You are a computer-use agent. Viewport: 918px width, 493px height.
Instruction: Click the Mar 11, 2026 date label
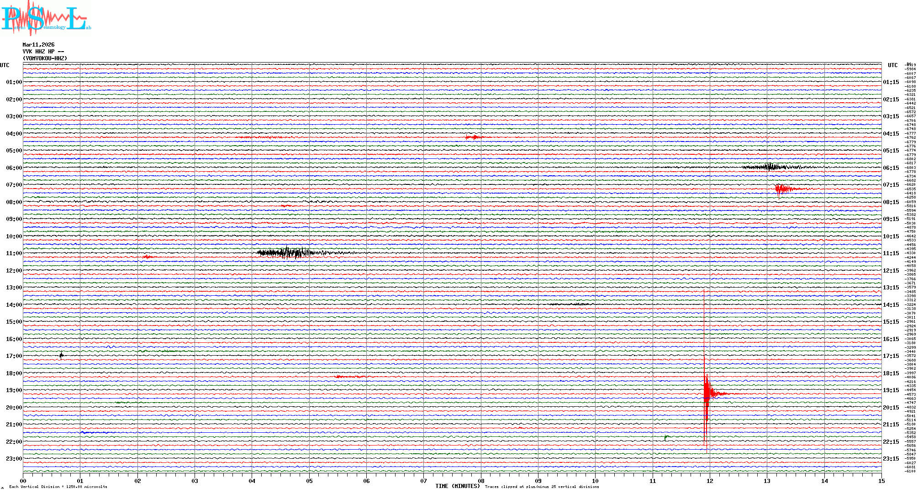coord(38,45)
